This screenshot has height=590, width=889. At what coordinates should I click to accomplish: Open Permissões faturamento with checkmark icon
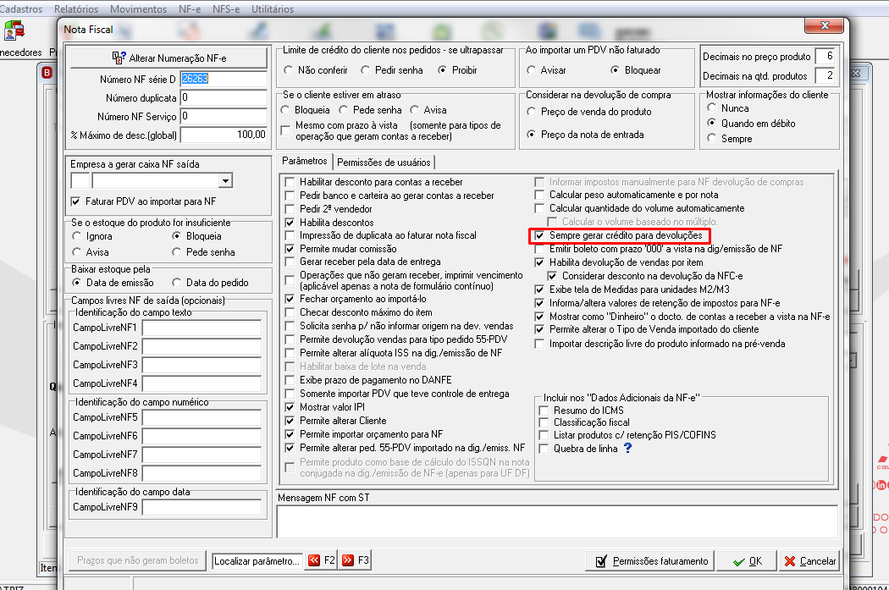[x=651, y=561]
